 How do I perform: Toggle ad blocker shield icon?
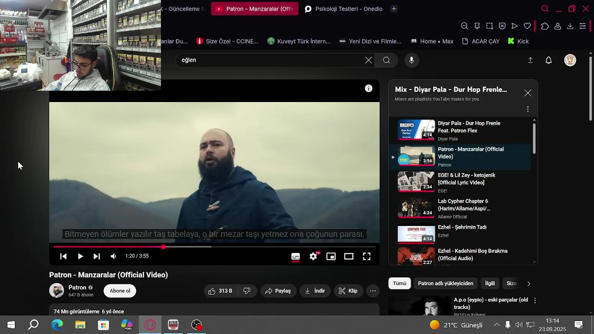[x=502, y=26]
